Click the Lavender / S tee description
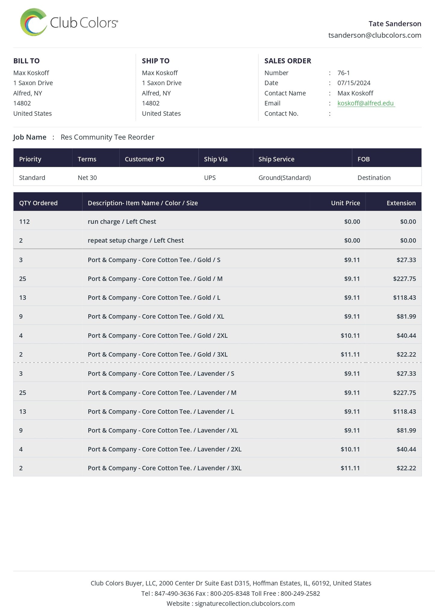The width and height of the screenshot is (435, 614). tap(161, 374)
